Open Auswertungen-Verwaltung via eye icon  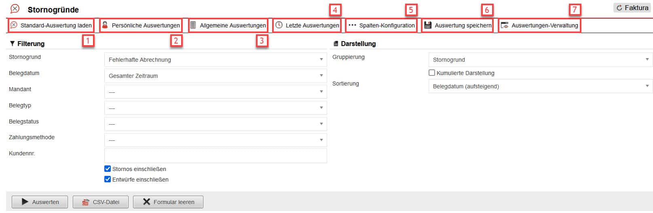click(505, 25)
